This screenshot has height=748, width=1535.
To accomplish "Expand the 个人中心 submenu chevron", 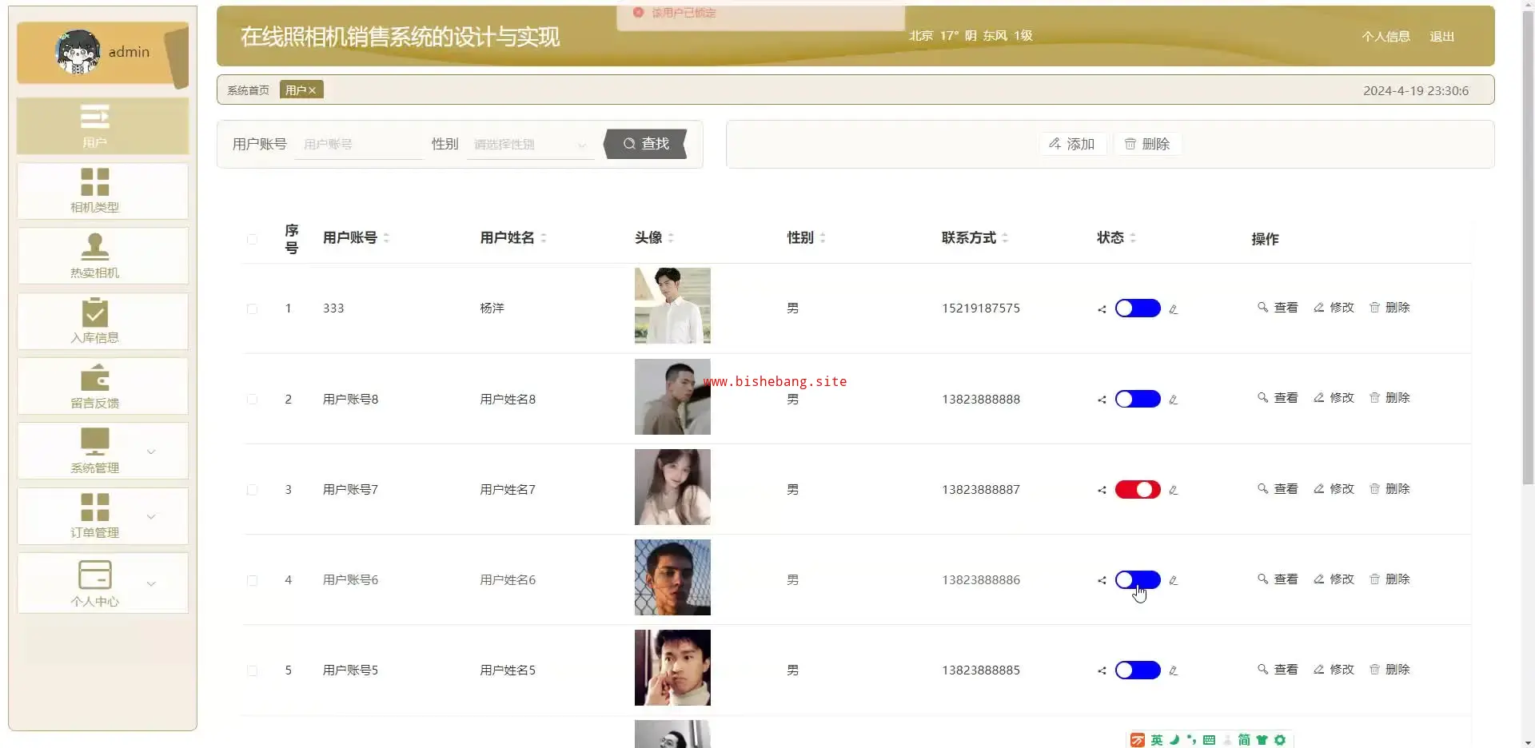I will tap(151, 583).
